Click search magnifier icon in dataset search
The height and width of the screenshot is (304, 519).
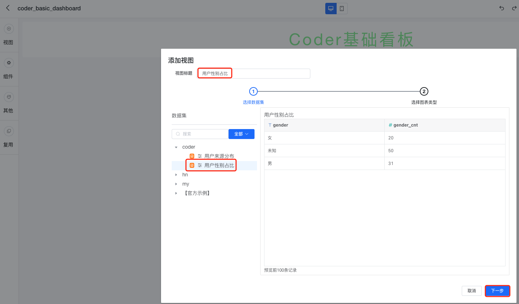point(178,134)
